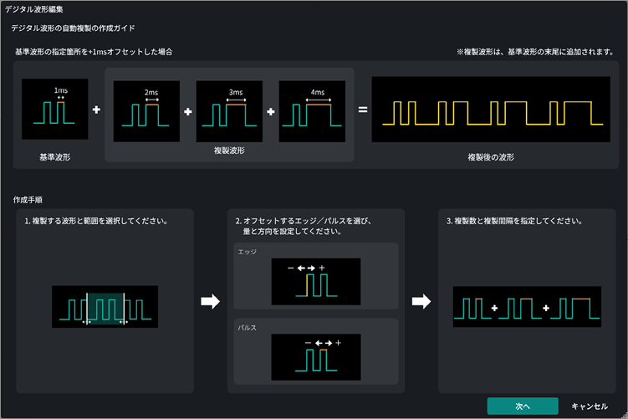Image resolution: width=628 pixels, height=419 pixels.
Task: Click the 基準波形 caption
Action: click(x=55, y=157)
